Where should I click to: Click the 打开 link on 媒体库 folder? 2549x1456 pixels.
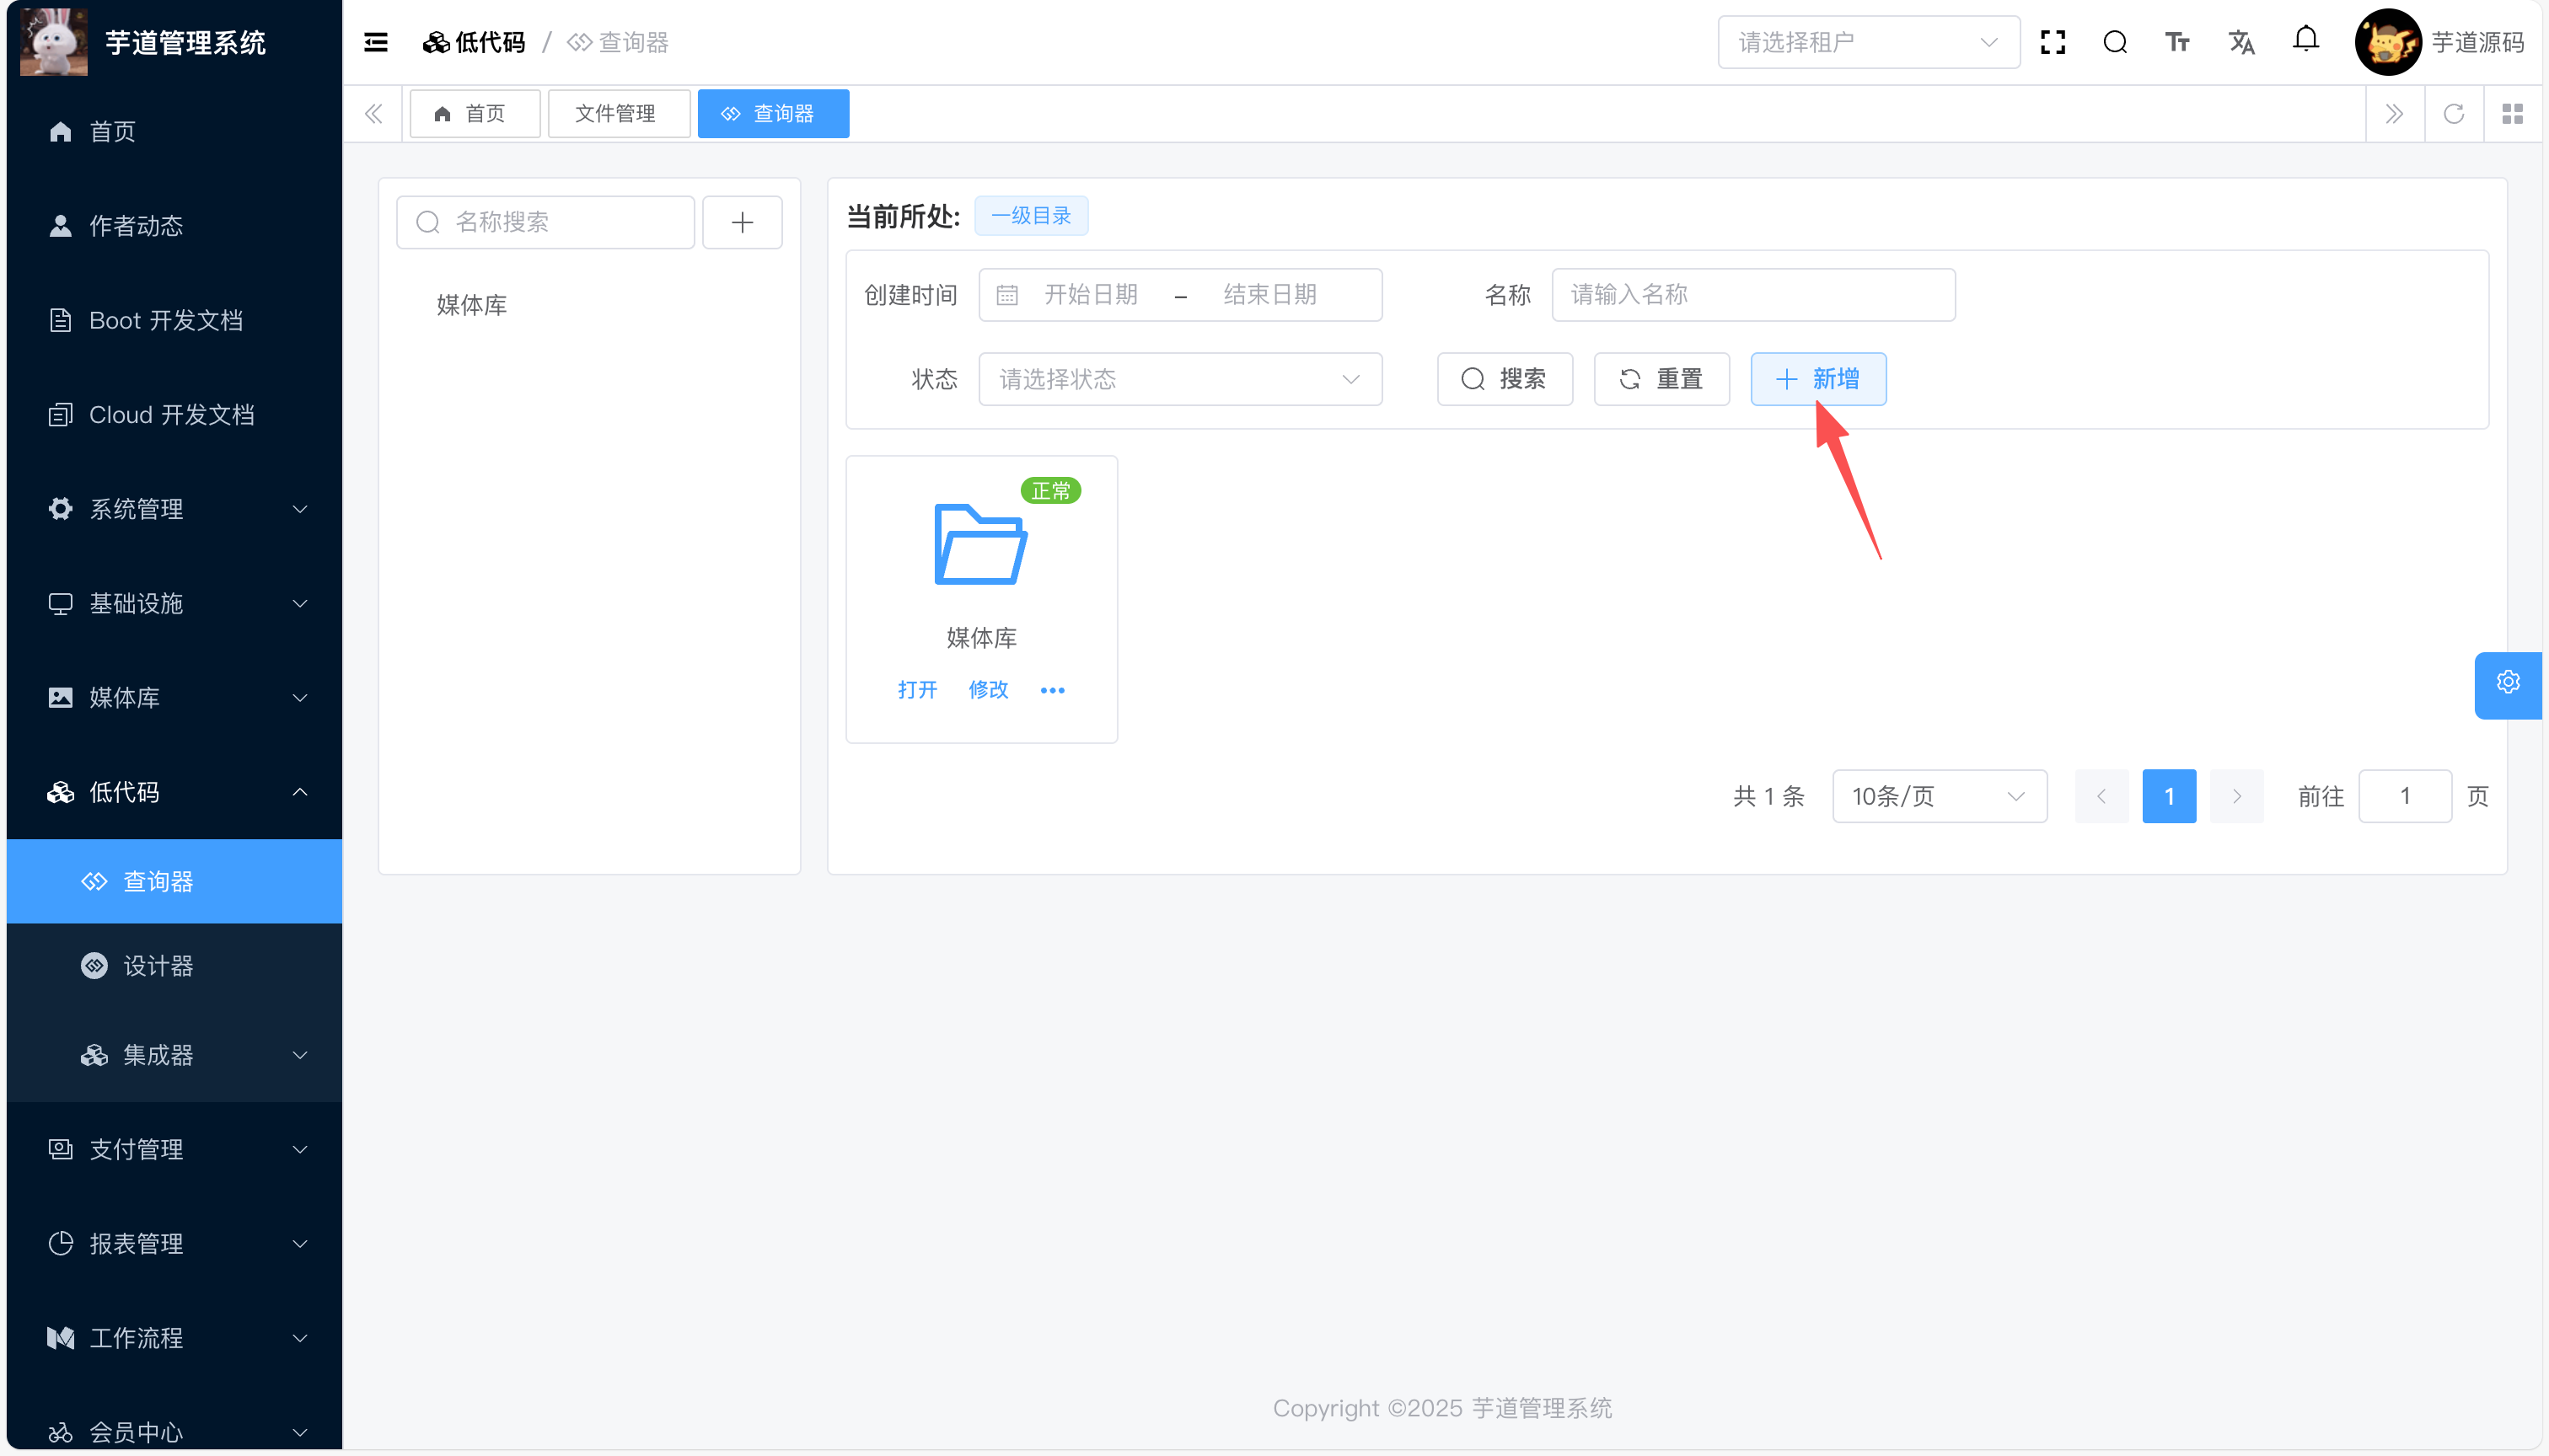click(x=916, y=690)
